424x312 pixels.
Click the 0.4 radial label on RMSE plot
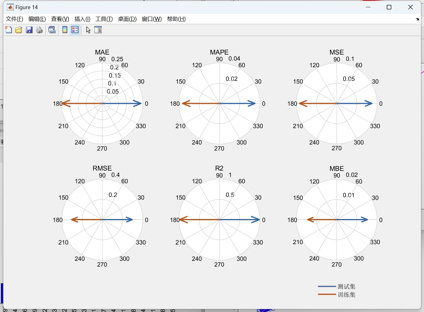click(x=116, y=175)
